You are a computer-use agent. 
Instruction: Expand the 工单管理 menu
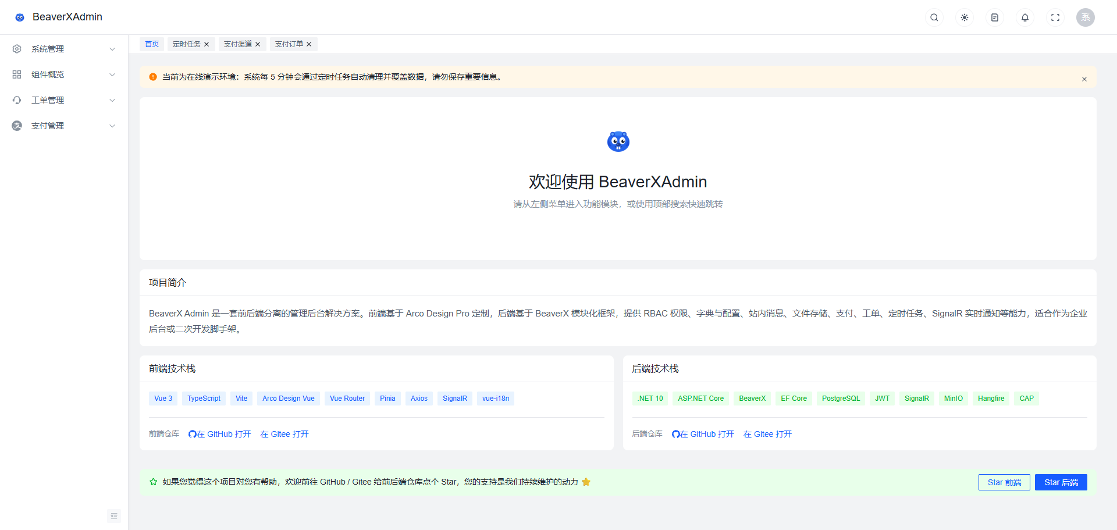click(64, 100)
